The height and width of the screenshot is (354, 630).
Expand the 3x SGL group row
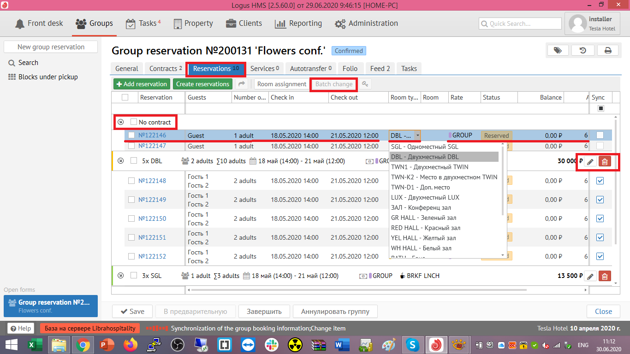point(121,276)
